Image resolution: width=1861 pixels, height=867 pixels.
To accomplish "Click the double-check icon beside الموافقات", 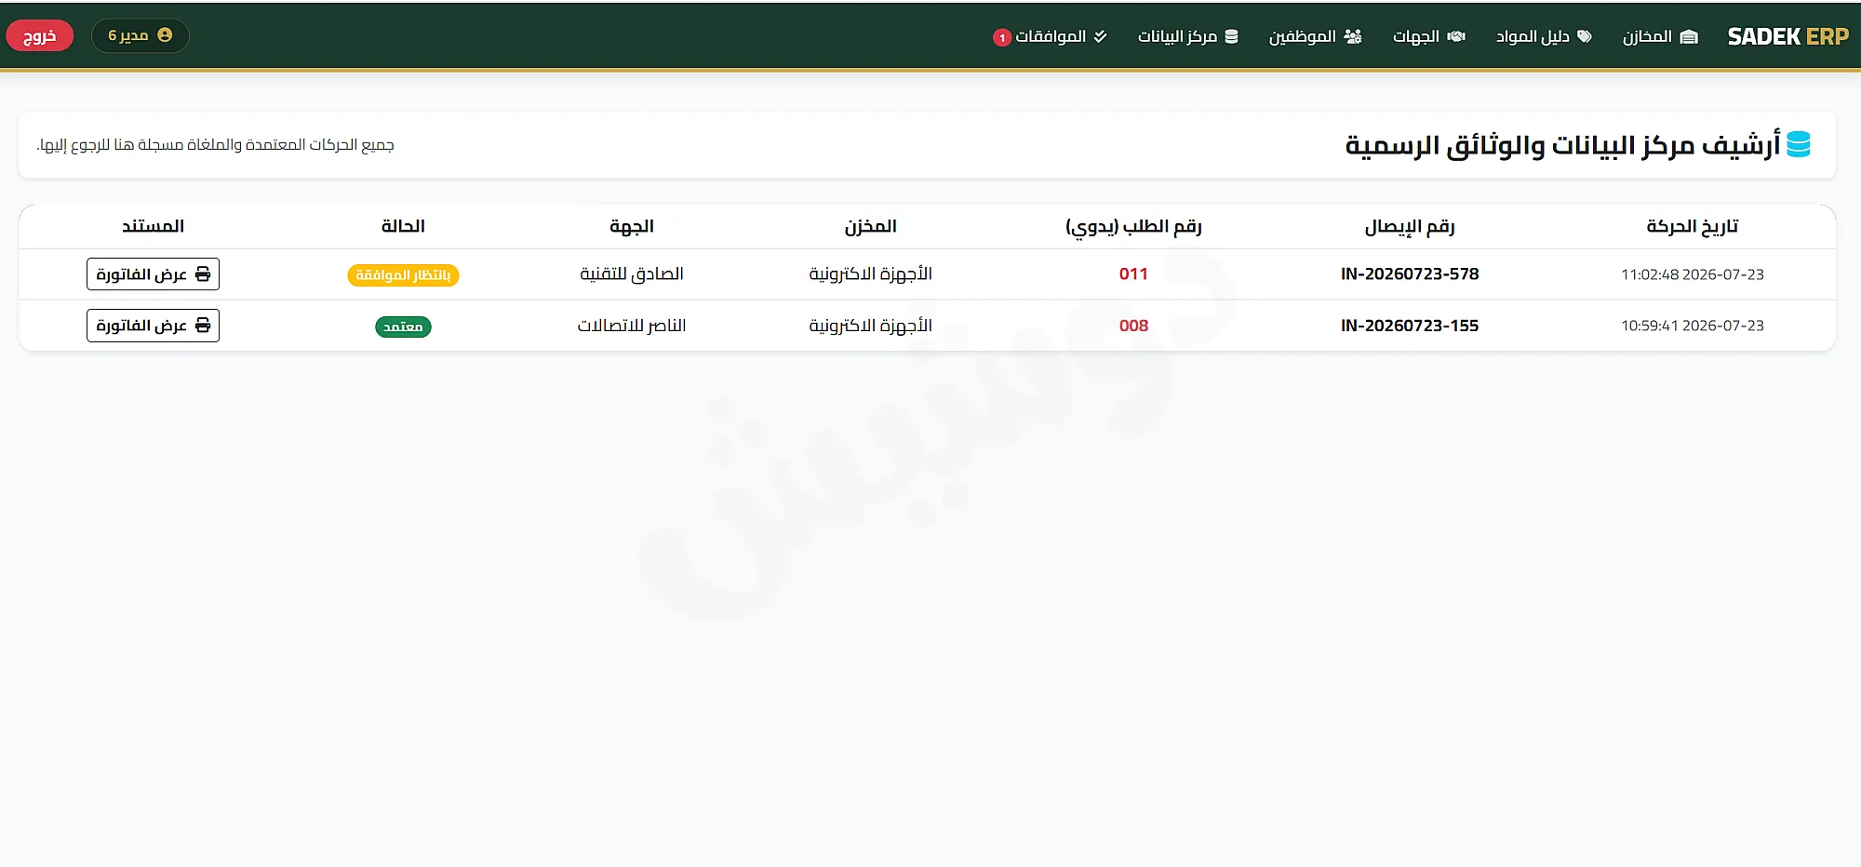I will 1100,36.
